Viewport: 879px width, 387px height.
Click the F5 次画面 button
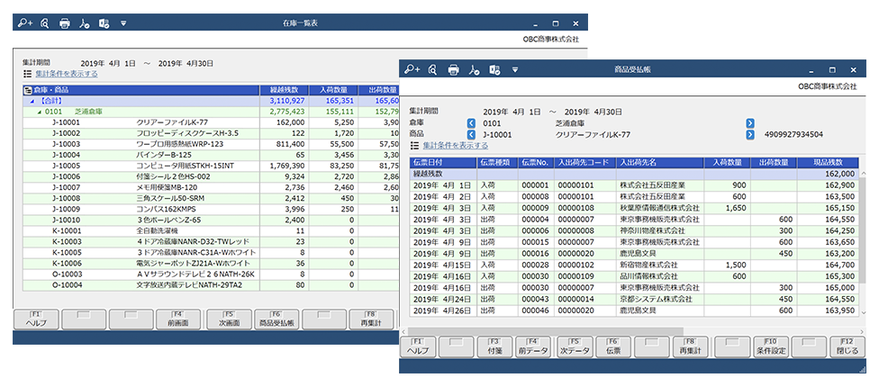229,319
